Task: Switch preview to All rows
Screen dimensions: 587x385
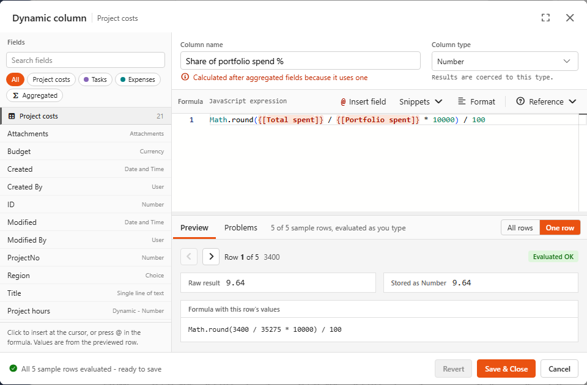Action: [x=520, y=227]
